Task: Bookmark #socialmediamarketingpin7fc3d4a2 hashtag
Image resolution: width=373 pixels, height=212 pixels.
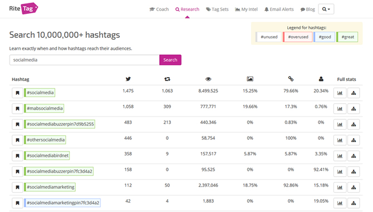Action: tap(17, 203)
